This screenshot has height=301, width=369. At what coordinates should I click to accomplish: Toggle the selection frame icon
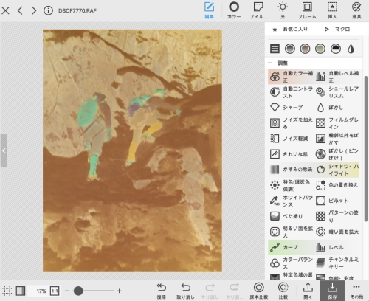[x=7, y=291]
